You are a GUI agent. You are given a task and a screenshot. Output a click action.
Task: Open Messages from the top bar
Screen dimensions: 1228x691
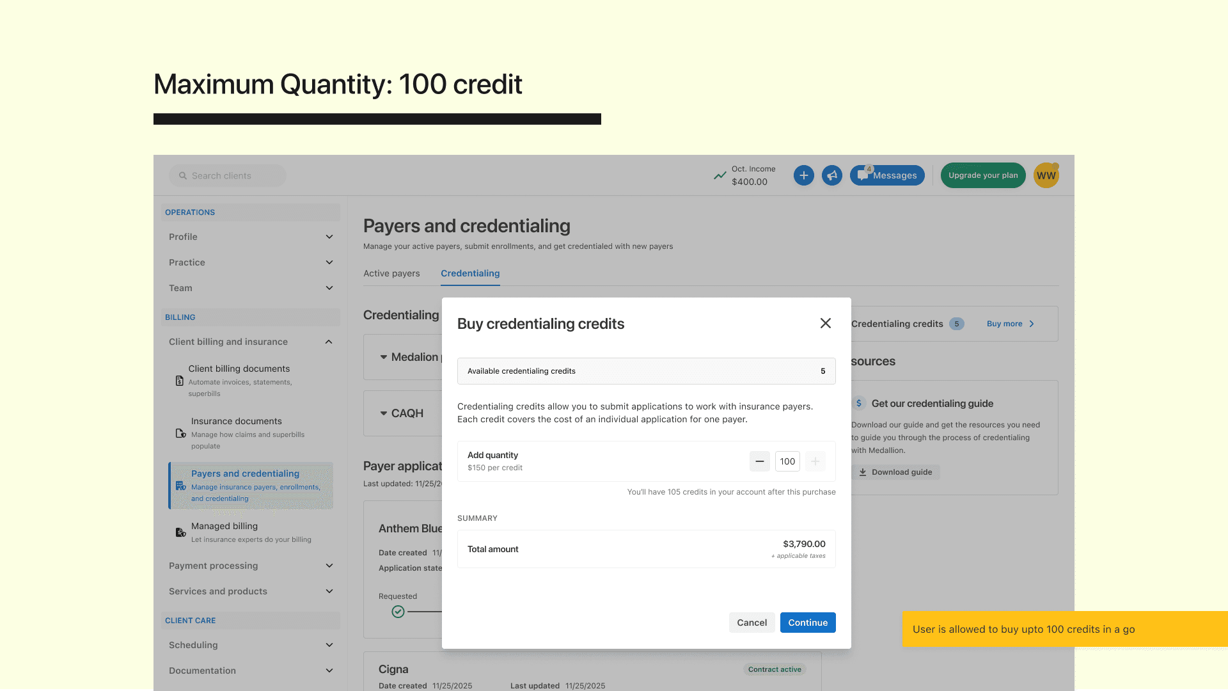(x=887, y=175)
